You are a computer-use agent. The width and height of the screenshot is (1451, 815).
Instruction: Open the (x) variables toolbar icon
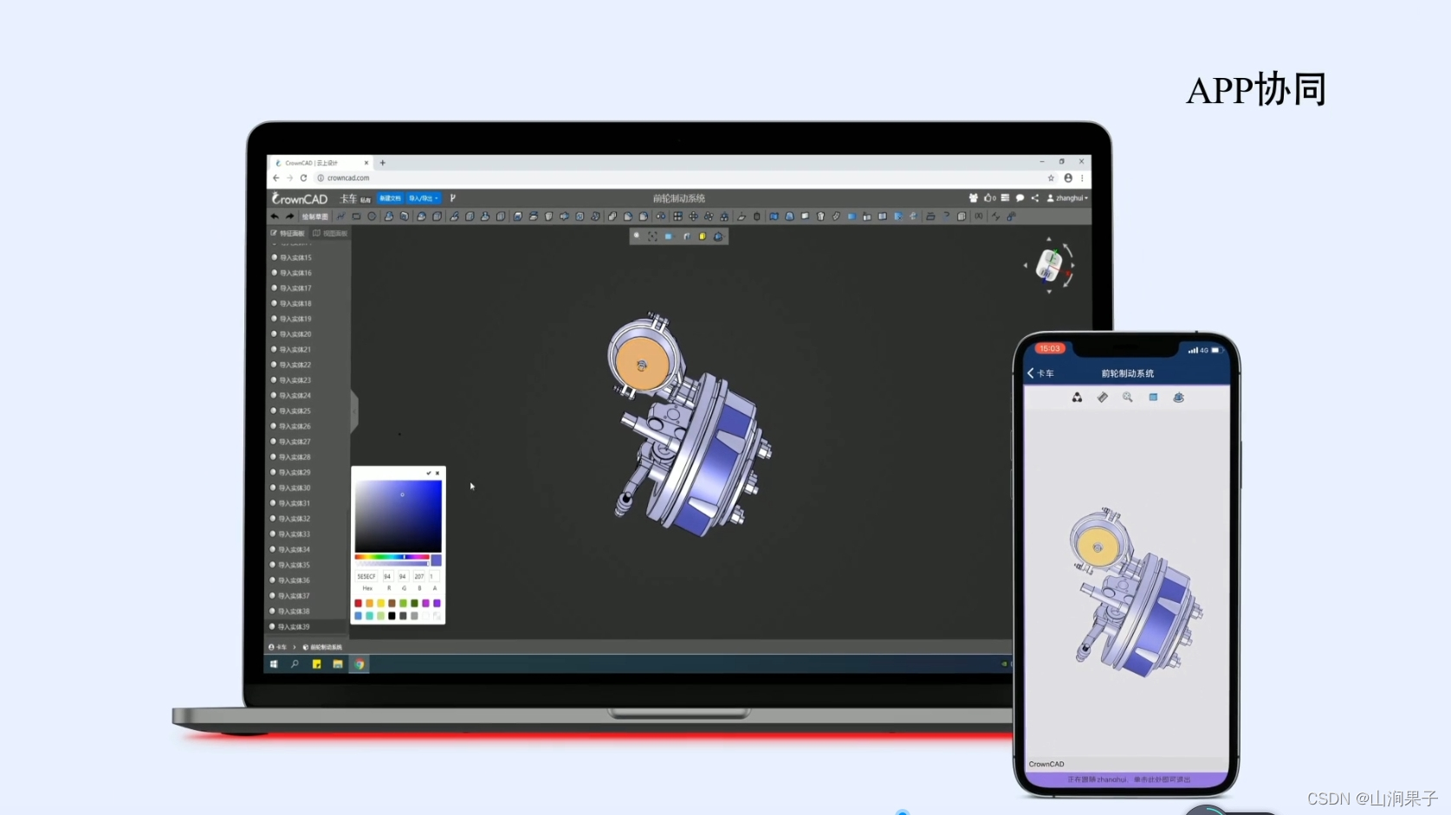pos(978,217)
